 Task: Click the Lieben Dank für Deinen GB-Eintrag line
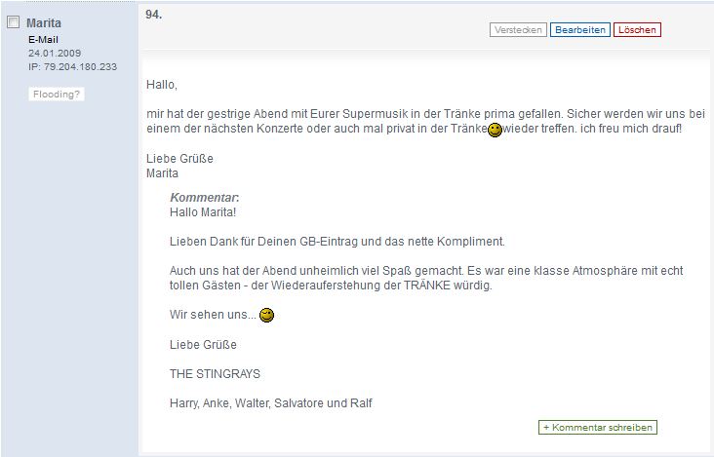(337, 242)
